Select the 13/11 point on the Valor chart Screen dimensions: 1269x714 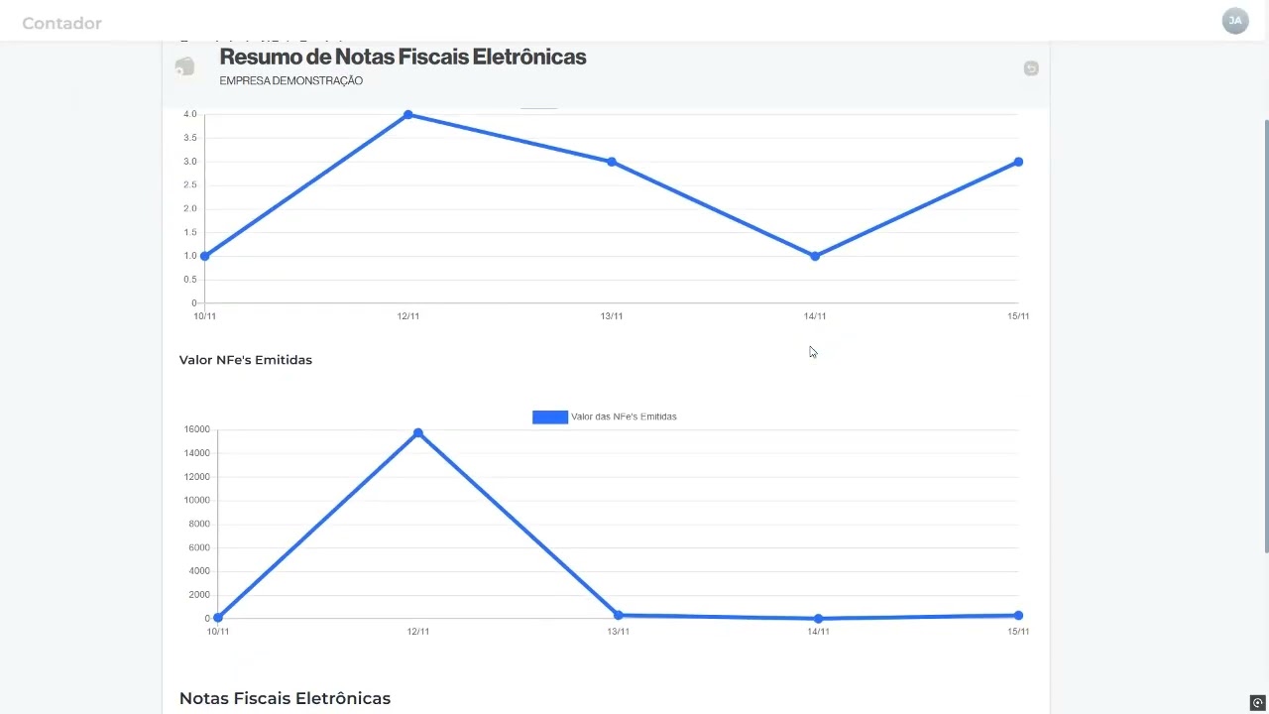click(x=619, y=615)
